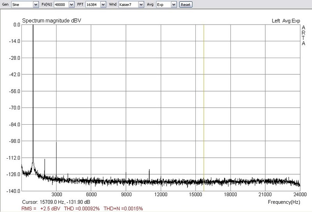Click the THD+N =0.0015% value
312x212 pixels.
(123, 208)
